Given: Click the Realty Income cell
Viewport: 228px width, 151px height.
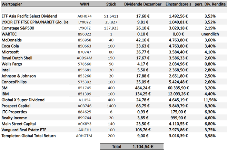Looking at the screenshot, I should click(14, 118).
